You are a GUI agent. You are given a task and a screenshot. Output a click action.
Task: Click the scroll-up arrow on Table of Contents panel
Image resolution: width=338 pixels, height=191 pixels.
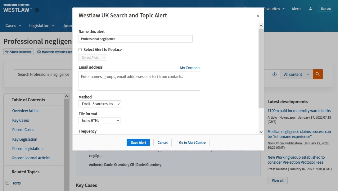(x=66, y=96)
